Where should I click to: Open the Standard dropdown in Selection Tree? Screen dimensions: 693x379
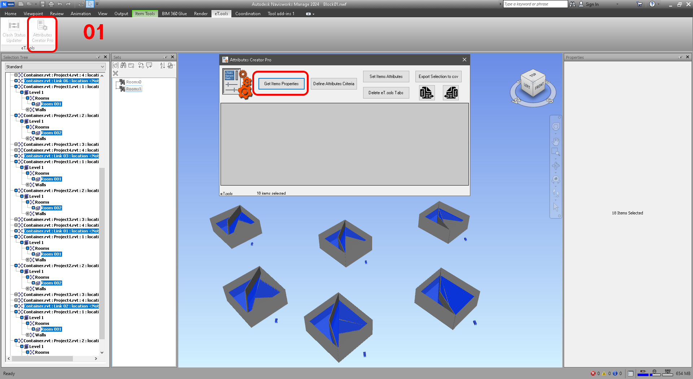[55, 67]
